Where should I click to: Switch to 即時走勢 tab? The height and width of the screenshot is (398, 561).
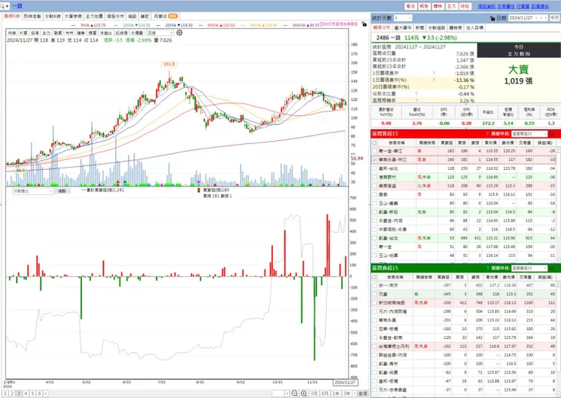(x=32, y=16)
